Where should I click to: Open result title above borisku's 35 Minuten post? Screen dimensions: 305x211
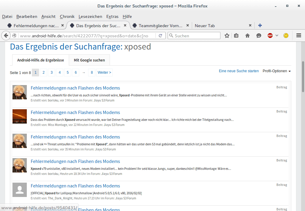coord(75,137)
